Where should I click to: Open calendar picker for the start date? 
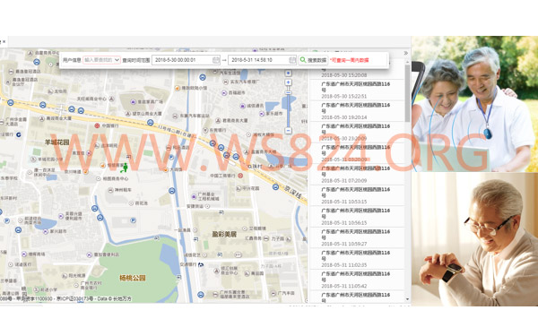tap(216, 60)
